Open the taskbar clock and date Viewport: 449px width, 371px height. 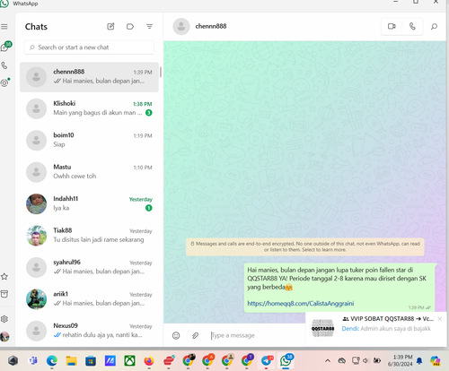(x=400, y=360)
